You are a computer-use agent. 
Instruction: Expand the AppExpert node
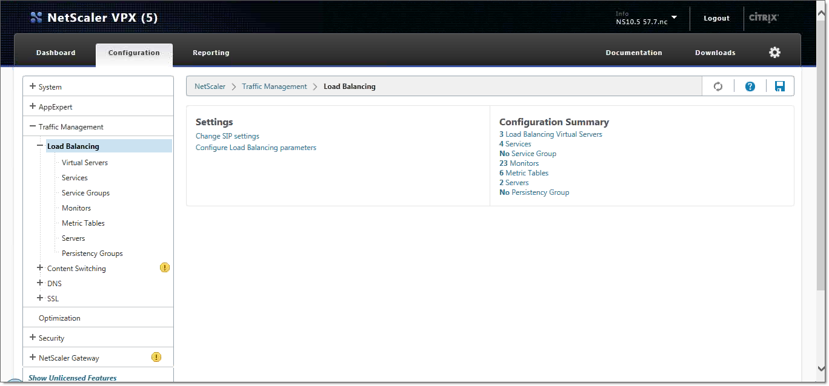[x=33, y=106]
